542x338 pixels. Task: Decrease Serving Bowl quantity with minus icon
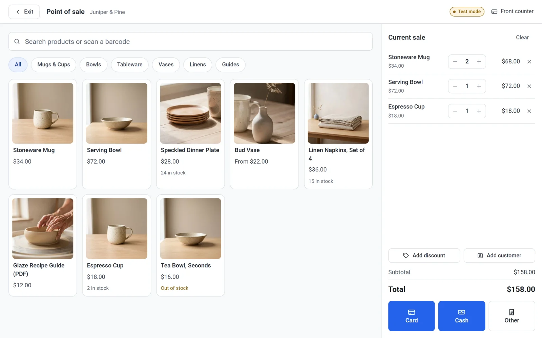tap(455, 86)
